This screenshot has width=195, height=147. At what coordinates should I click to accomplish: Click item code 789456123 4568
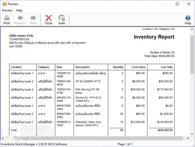(x=63, y=75)
